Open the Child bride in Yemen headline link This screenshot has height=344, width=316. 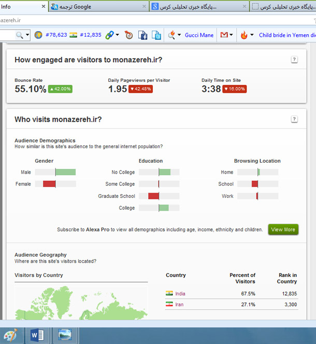[288, 35]
